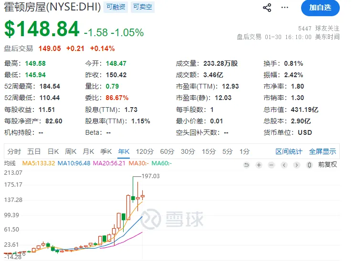Click the MA10:96.48 indicator label
The height and width of the screenshot is (261, 356).
tap(74, 163)
